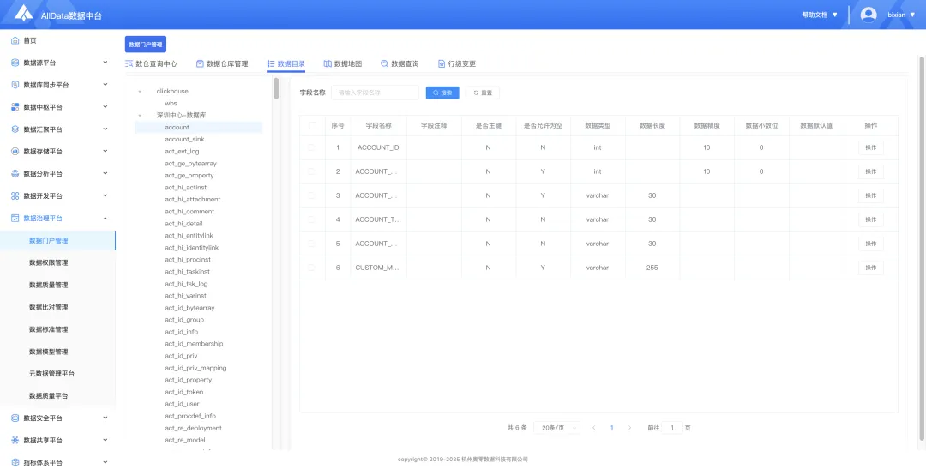Image resolution: width=926 pixels, height=469 pixels.
Task: Open the 帮助文档 dropdown
Action: pos(820,15)
